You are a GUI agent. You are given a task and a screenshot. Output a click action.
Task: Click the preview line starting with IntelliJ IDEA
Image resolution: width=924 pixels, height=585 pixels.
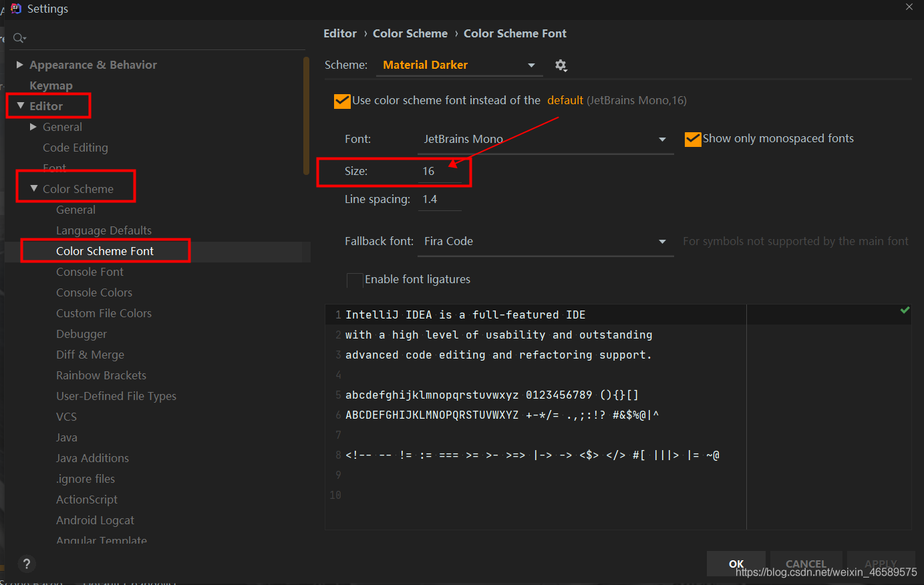[465, 315]
